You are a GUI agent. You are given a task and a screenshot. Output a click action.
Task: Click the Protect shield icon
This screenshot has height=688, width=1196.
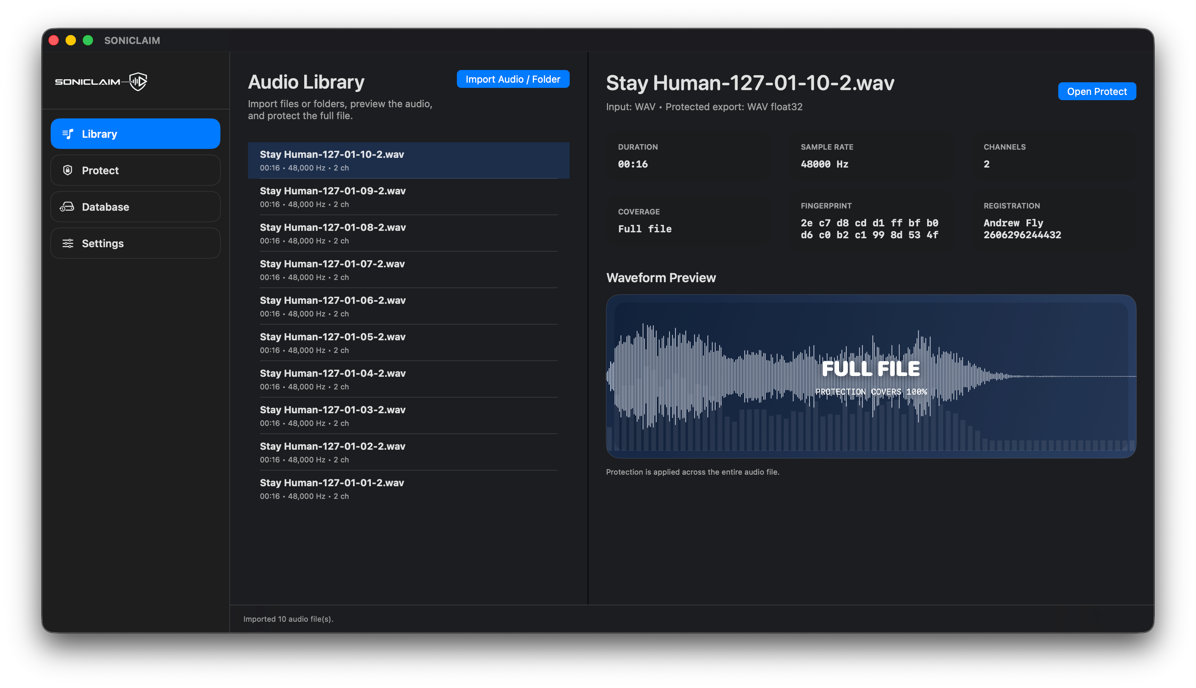click(x=67, y=170)
